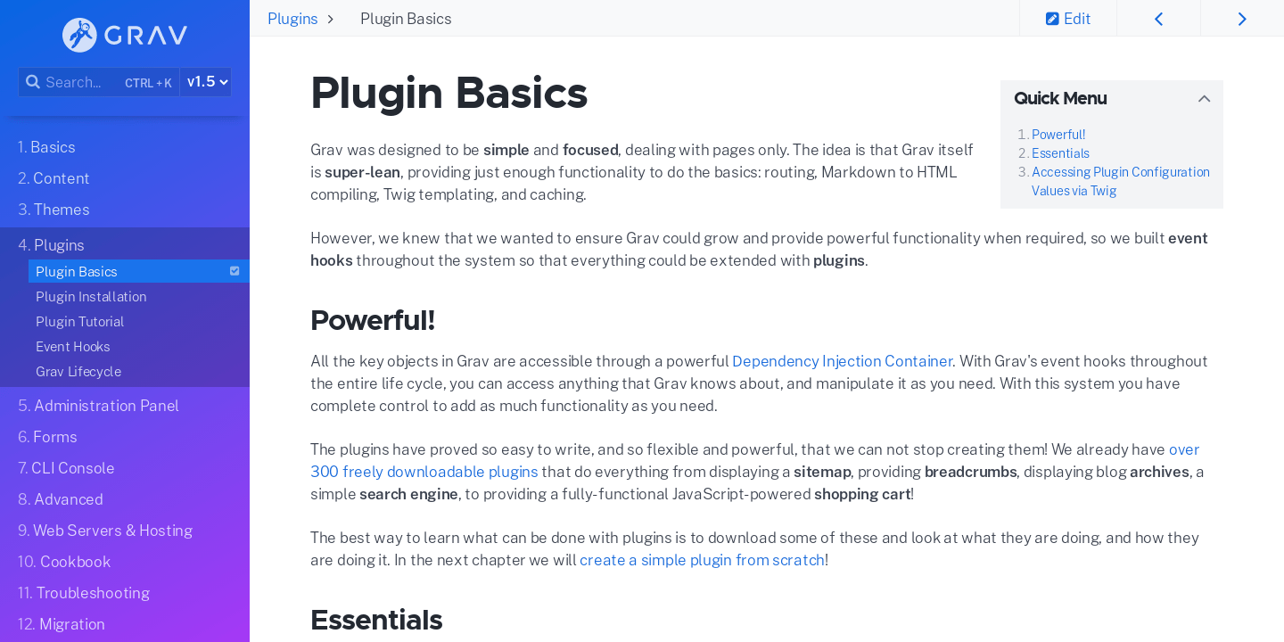Toggle the checkmark badge on Plugin Basics
This screenshot has height=642, width=1284.
(x=234, y=270)
